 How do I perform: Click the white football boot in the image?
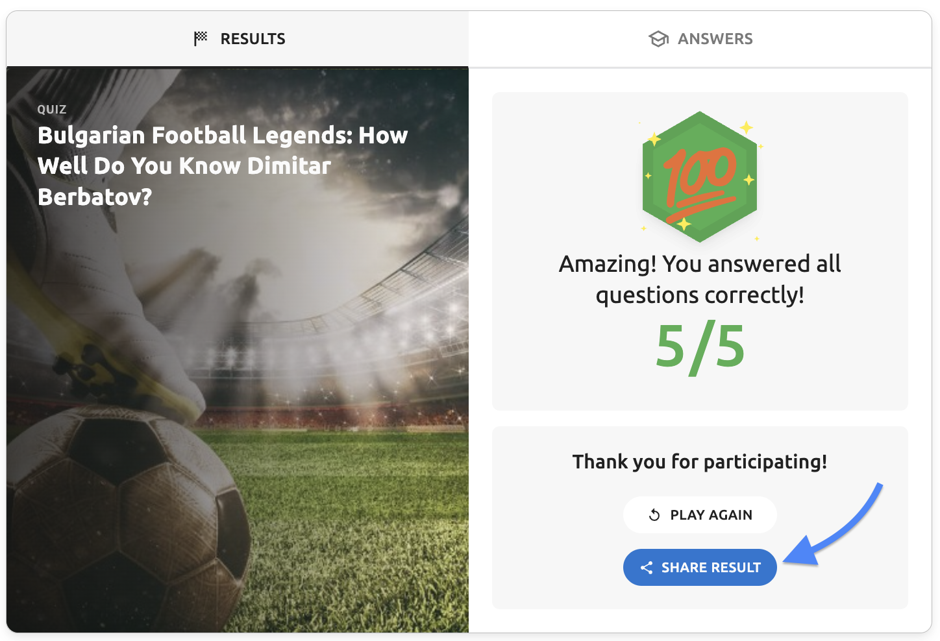[x=130, y=311]
